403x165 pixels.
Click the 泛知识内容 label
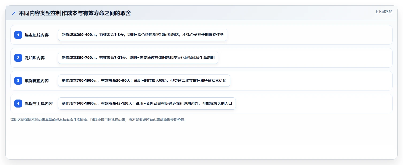tap(35, 58)
